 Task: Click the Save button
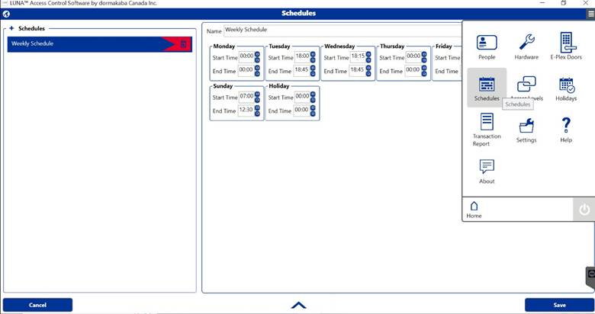[559, 305]
